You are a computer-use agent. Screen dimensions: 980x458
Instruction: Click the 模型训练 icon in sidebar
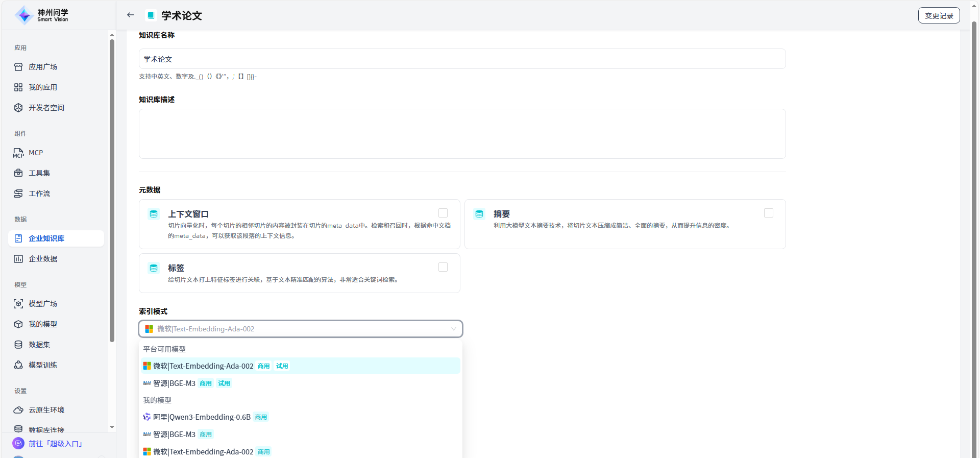pos(18,365)
